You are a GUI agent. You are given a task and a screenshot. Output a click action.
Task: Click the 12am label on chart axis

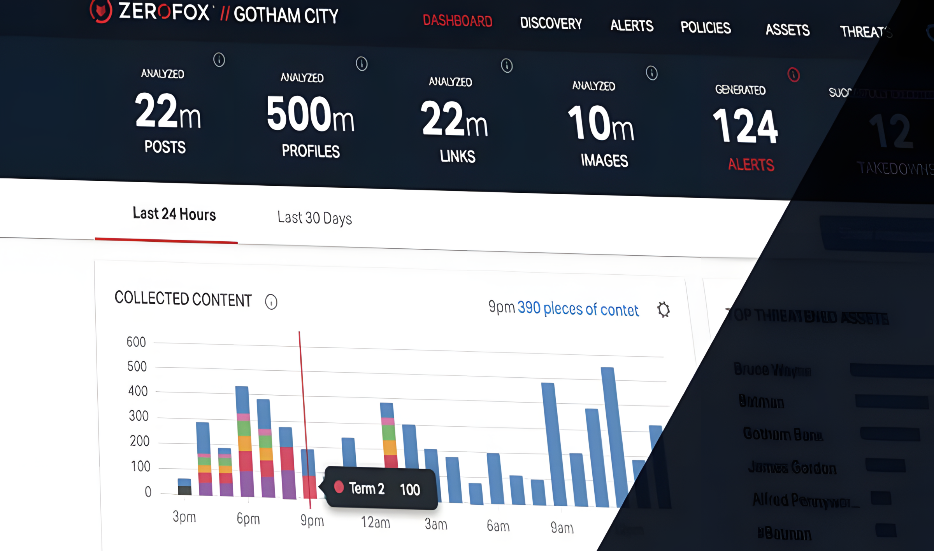coord(376,522)
